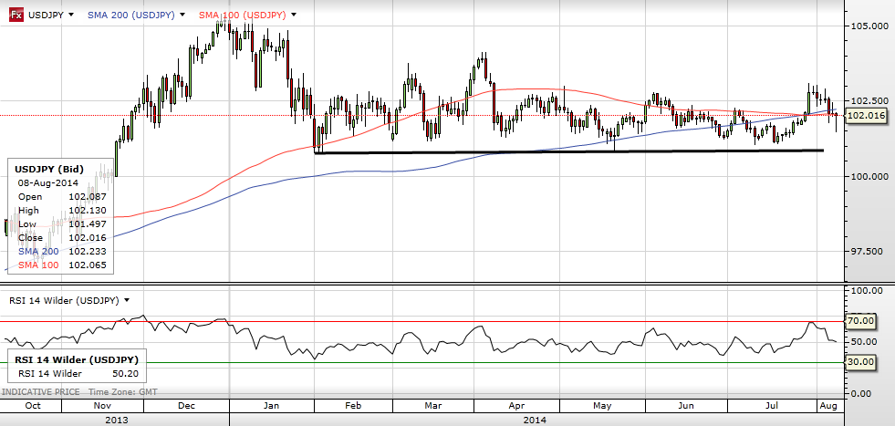Click the USDJPY chart title label
This screenshot has width=895, height=426.
tap(46, 15)
